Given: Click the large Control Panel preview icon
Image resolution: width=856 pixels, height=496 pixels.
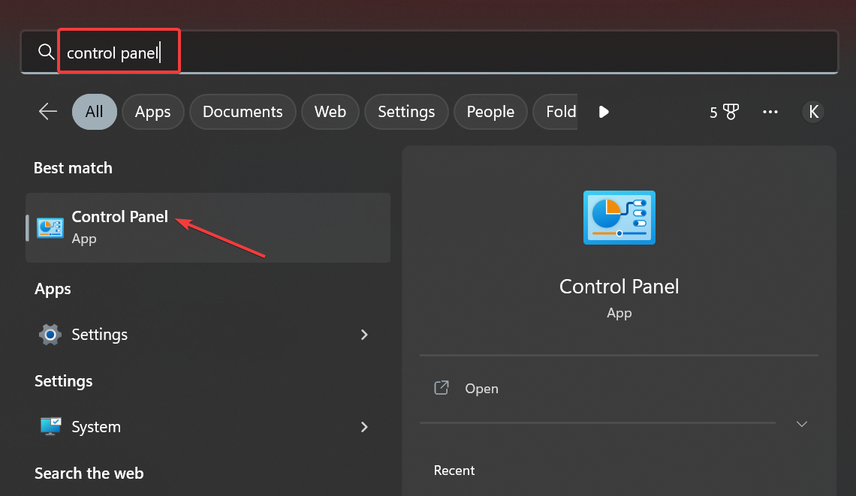Looking at the screenshot, I should pyautogui.click(x=619, y=218).
